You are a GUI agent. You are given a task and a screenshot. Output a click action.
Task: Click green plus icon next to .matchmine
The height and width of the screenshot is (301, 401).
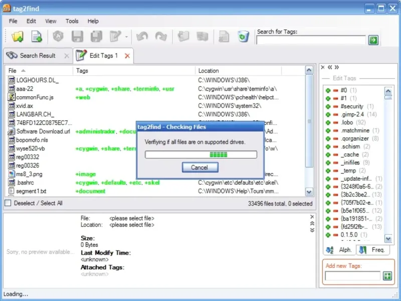pyautogui.click(x=328, y=130)
